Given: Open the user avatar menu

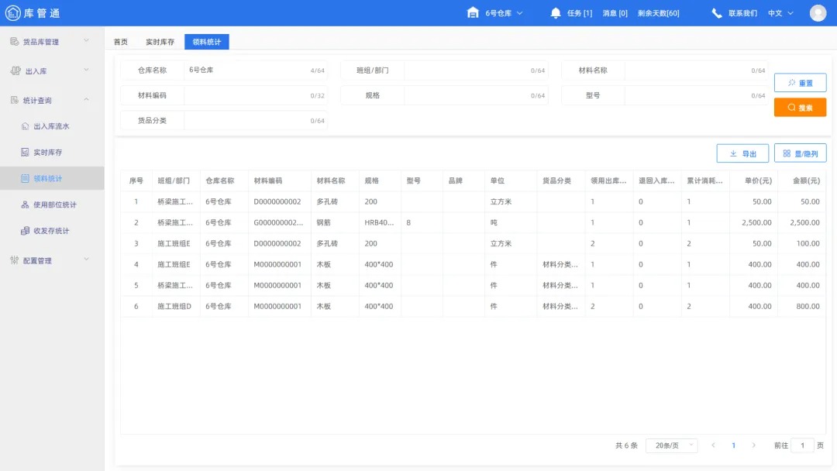Looking at the screenshot, I should click(x=818, y=12).
